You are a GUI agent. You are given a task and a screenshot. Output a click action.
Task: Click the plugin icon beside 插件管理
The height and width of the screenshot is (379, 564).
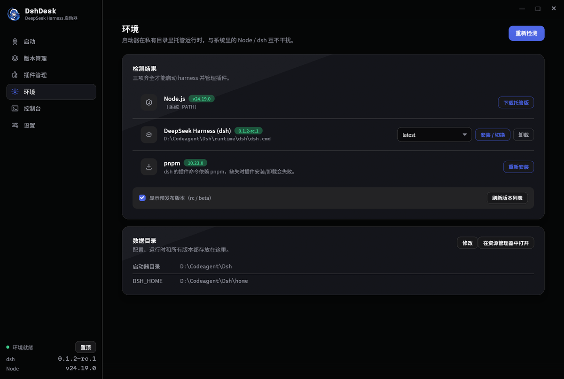[x=15, y=75]
